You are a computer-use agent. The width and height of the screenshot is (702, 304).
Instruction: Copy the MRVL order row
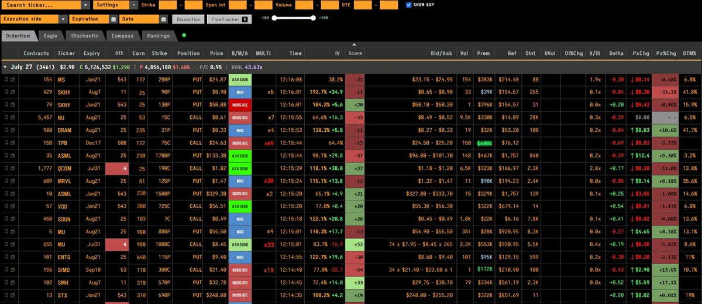(x=12, y=182)
